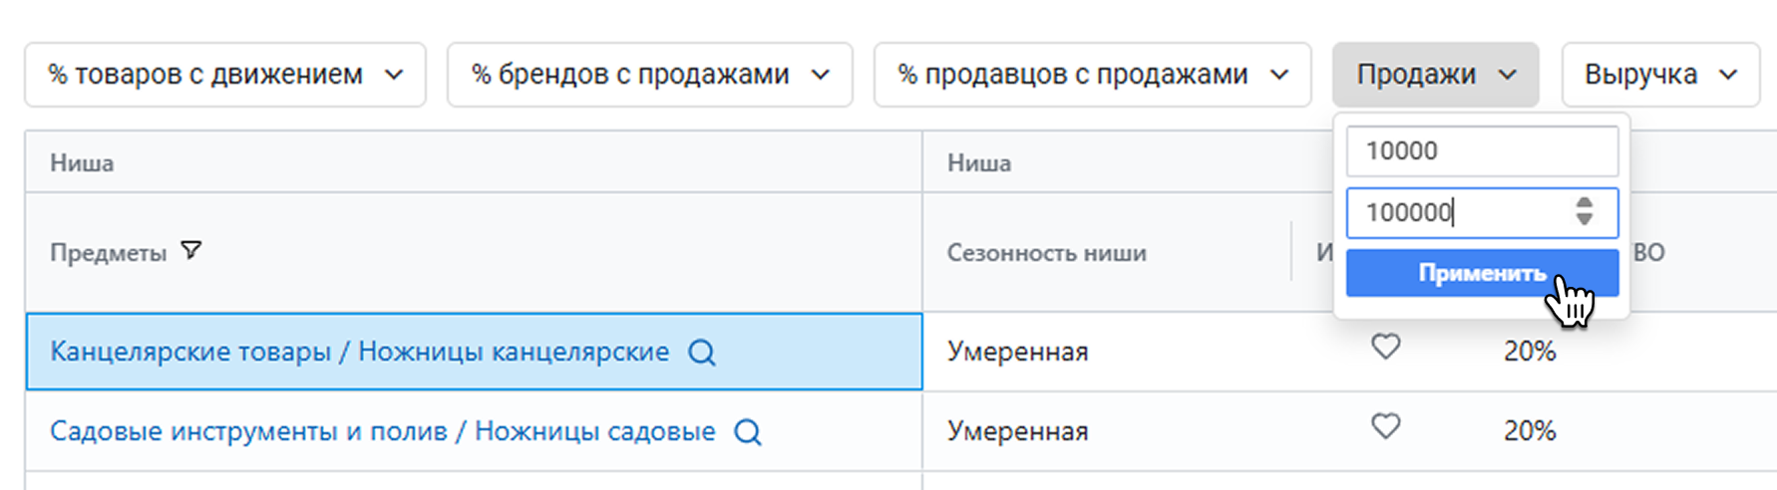
Task: Decrease the maximum value with the stepper down arrow
Action: tap(1585, 219)
